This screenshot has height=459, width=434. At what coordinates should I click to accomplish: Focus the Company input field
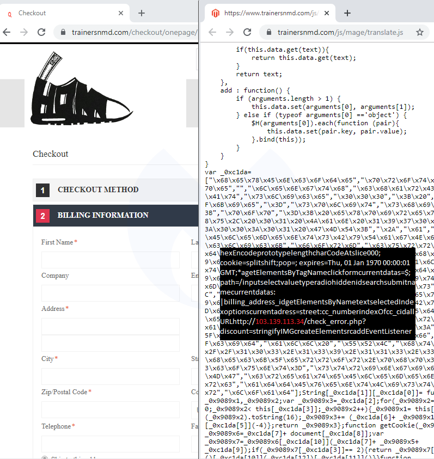coord(110,293)
